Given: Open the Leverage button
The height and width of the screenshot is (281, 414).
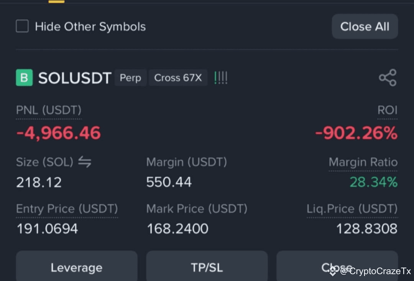Looking at the screenshot, I should tap(77, 266).
